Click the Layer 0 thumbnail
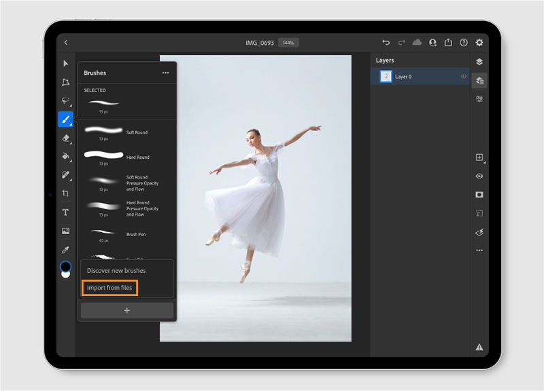Viewport: 544px width, 391px height. pyautogui.click(x=386, y=76)
